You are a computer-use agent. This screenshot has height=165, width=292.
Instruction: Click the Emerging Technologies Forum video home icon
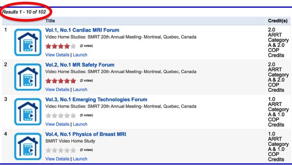(x=28, y=111)
